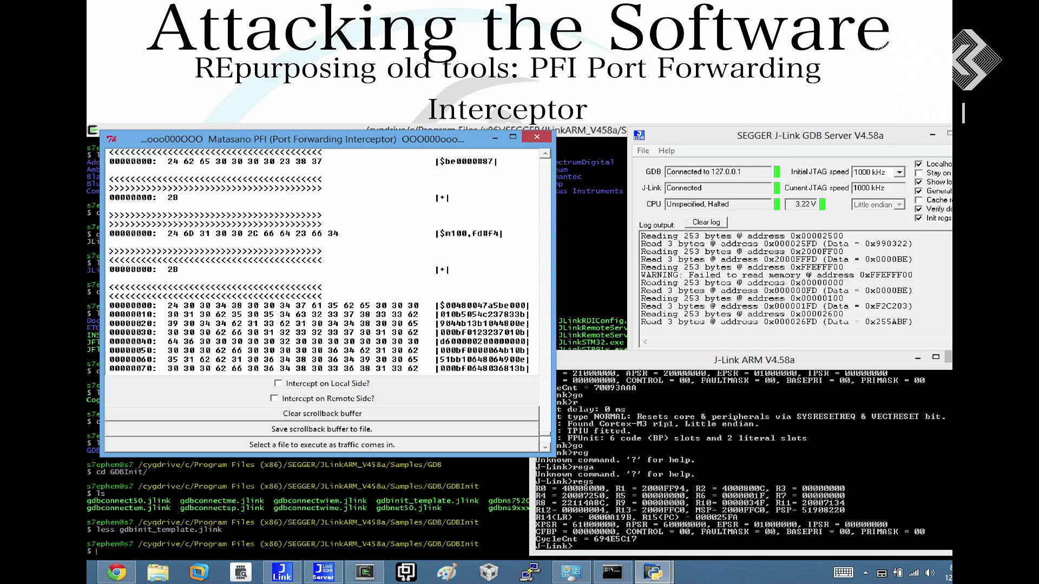
Task: Click Save scrollback buffer to file
Action: pos(322,429)
